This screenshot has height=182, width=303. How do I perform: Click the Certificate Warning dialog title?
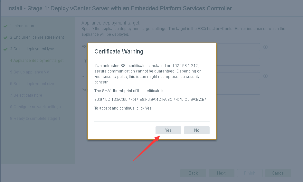click(x=119, y=52)
